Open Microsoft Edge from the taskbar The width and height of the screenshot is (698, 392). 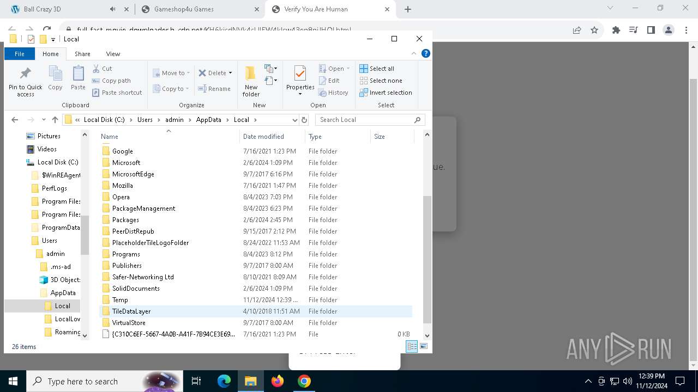pyautogui.click(x=224, y=381)
